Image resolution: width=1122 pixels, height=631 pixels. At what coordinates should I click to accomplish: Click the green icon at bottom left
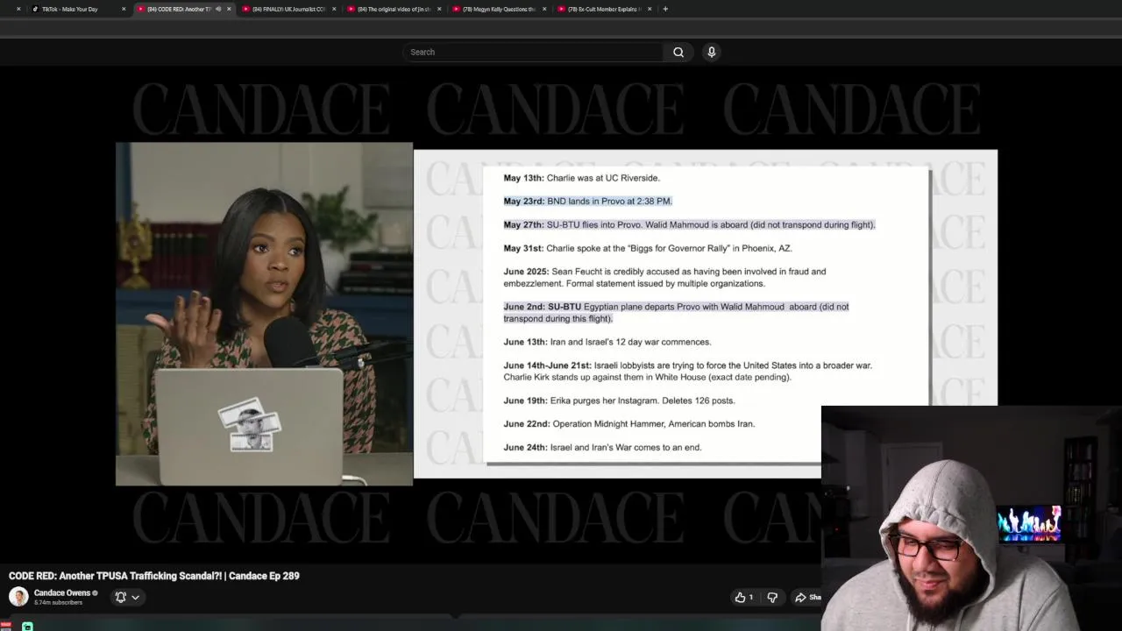point(28,626)
